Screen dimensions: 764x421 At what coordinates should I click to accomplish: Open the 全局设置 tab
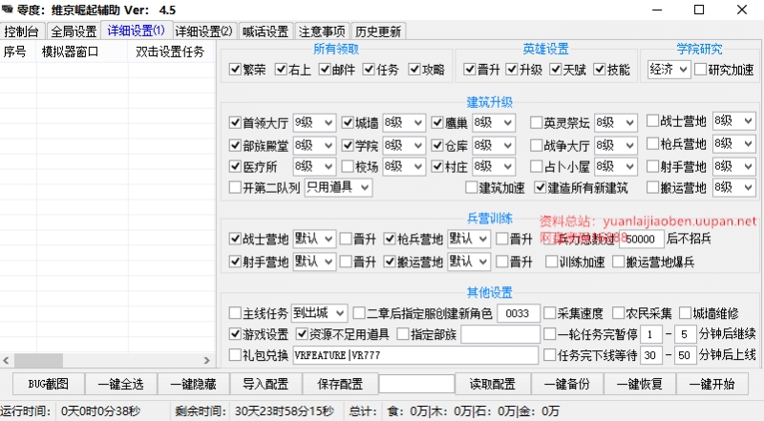(x=74, y=32)
